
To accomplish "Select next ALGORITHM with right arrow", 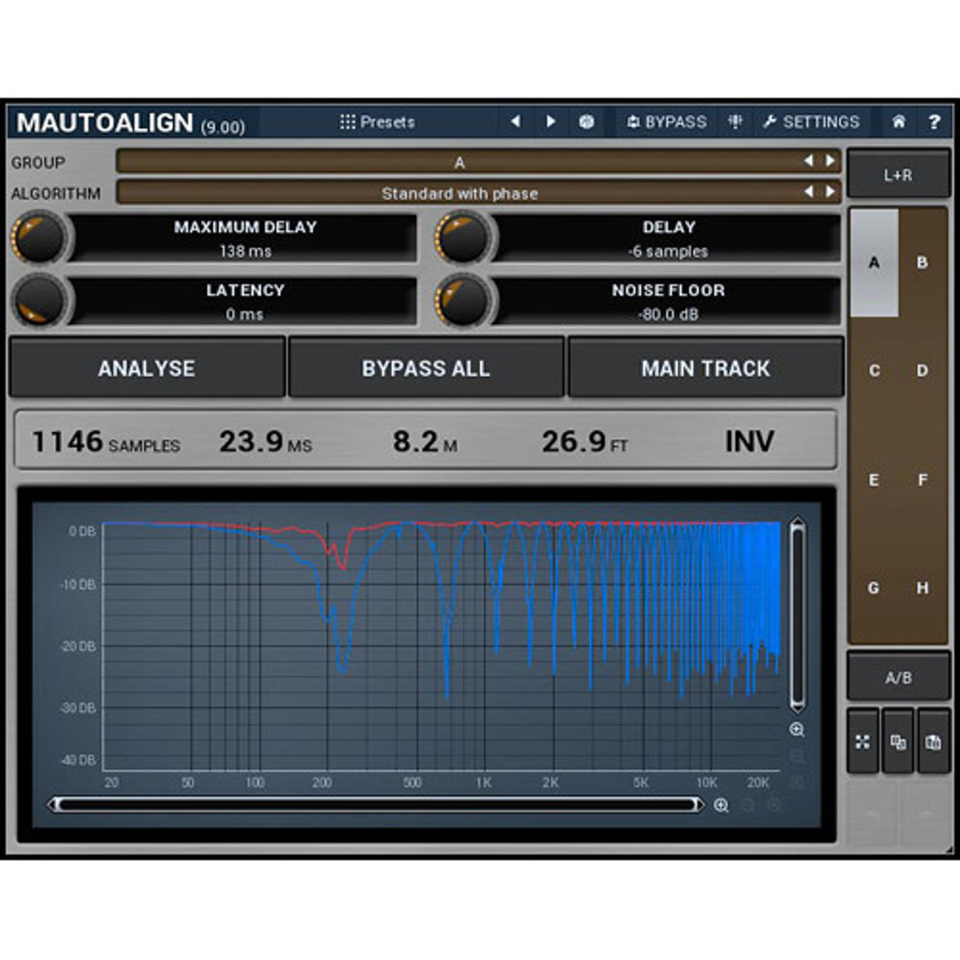I will pos(830,191).
